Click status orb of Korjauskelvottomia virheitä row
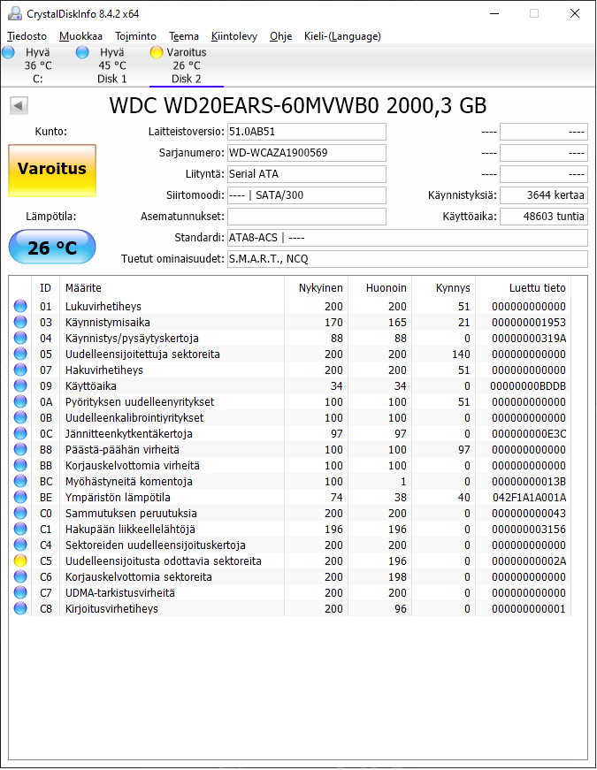Screen dimensions: 597x770 (20, 465)
